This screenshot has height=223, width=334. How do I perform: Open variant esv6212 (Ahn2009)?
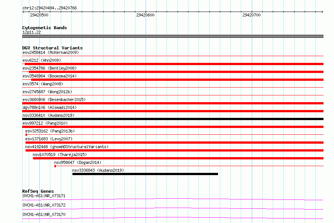tap(42, 60)
